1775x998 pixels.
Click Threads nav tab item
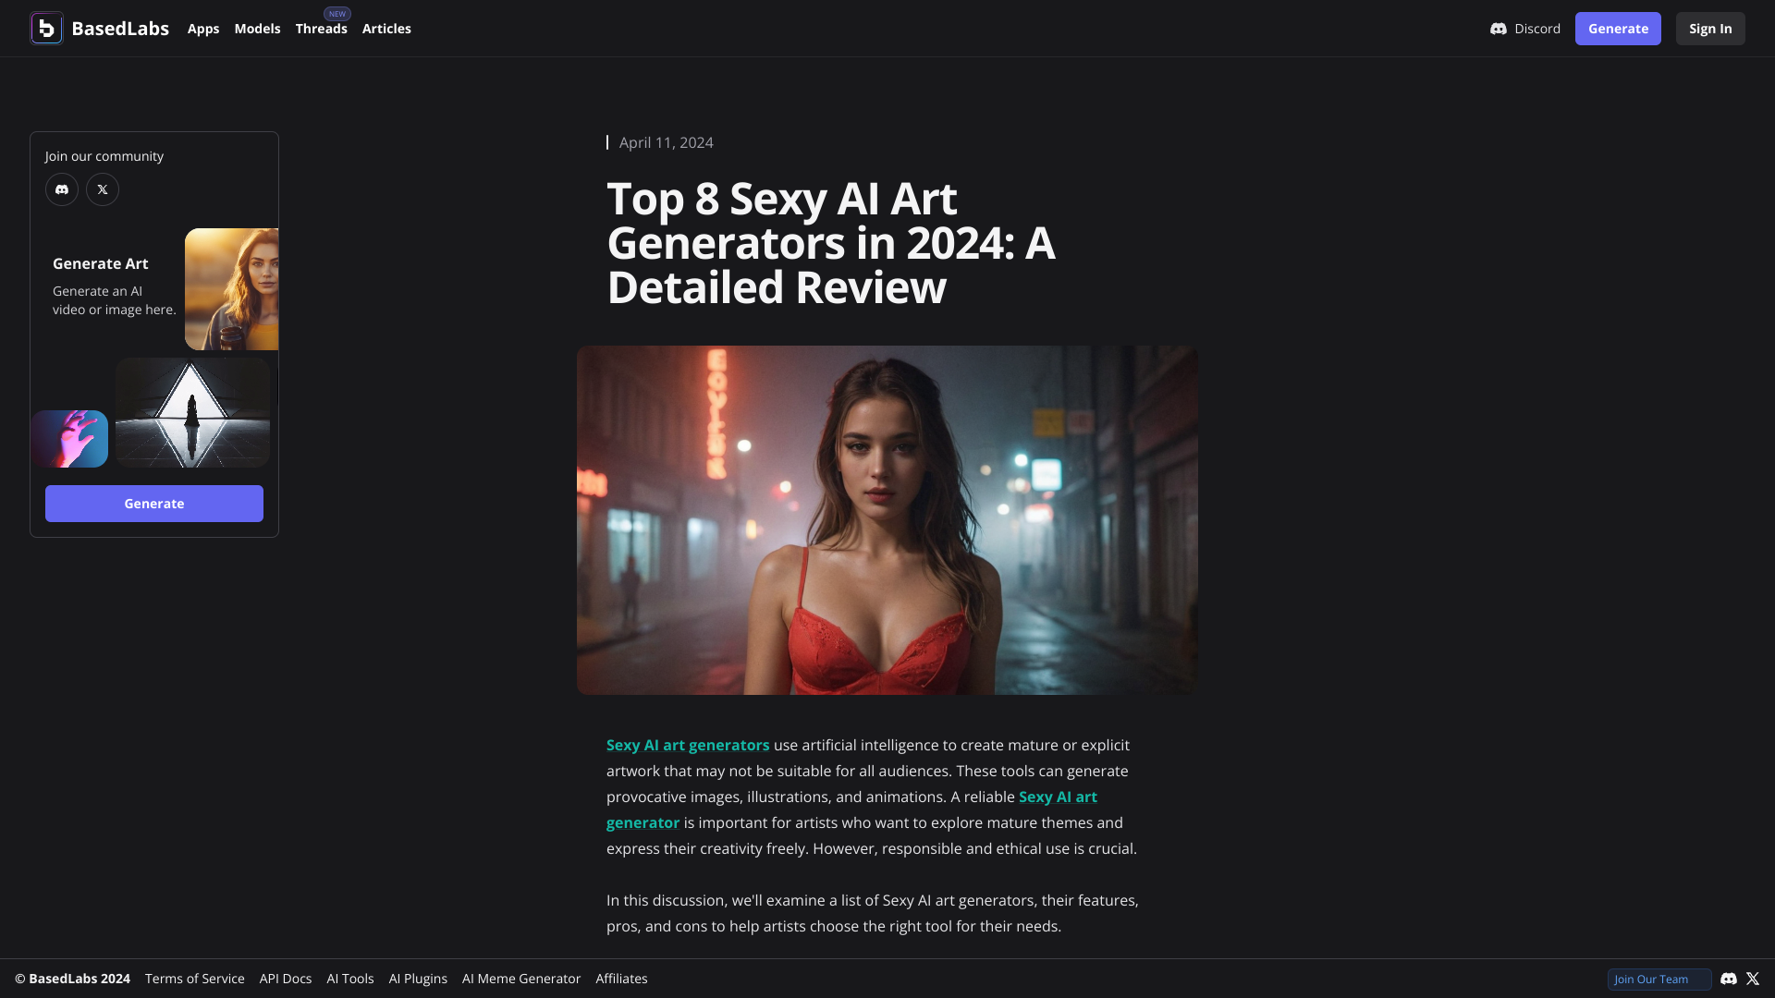click(321, 28)
